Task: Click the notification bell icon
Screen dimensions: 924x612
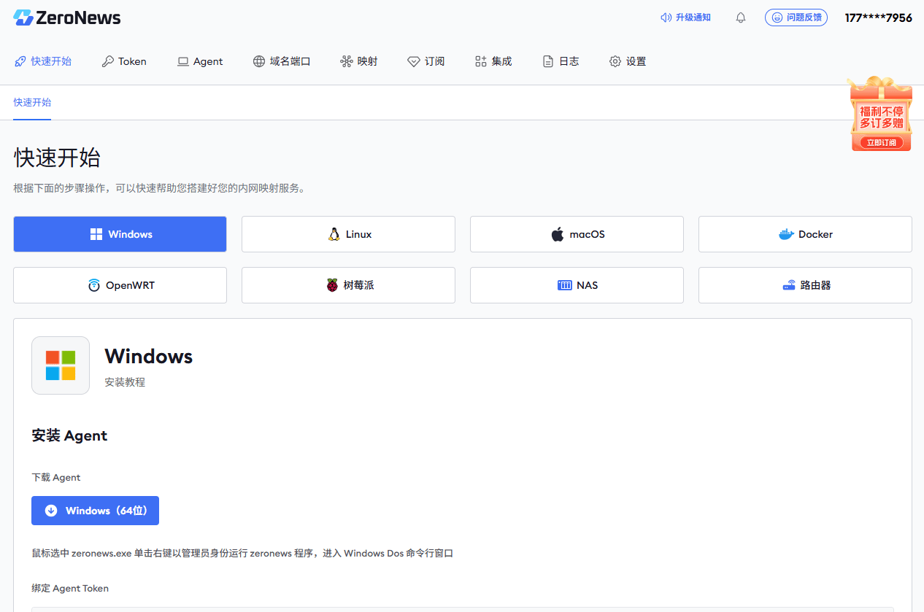Action: point(740,18)
